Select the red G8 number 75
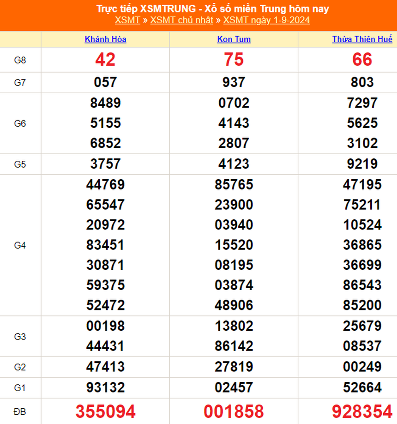Image resolution: width=397 pixels, height=424 pixels. point(234,60)
